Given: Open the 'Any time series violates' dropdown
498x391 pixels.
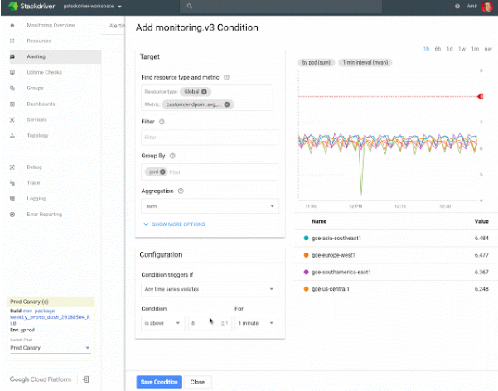Looking at the screenshot, I should pos(209,289).
